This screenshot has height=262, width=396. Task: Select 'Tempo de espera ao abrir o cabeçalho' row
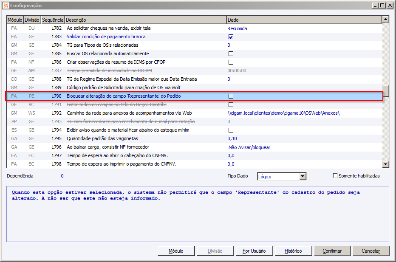(x=194, y=155)
